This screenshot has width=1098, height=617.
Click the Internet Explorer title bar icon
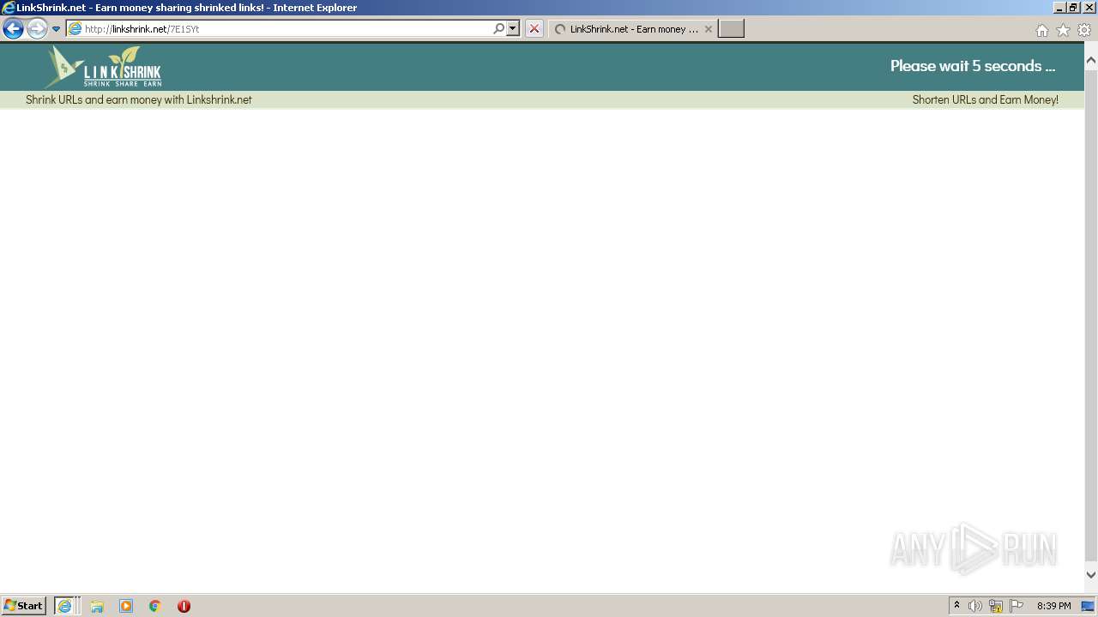9,8
